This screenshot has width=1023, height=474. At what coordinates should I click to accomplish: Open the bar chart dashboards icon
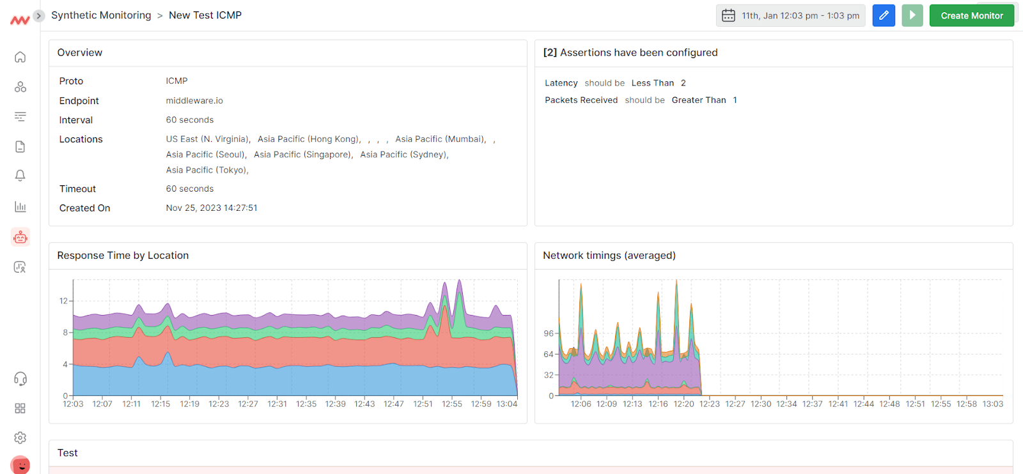[x=20, y=206]
